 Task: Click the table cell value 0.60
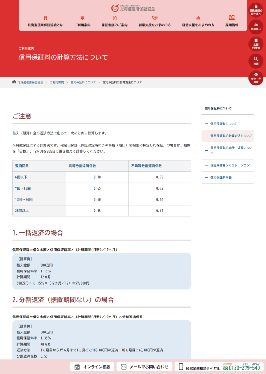[97, 199]
